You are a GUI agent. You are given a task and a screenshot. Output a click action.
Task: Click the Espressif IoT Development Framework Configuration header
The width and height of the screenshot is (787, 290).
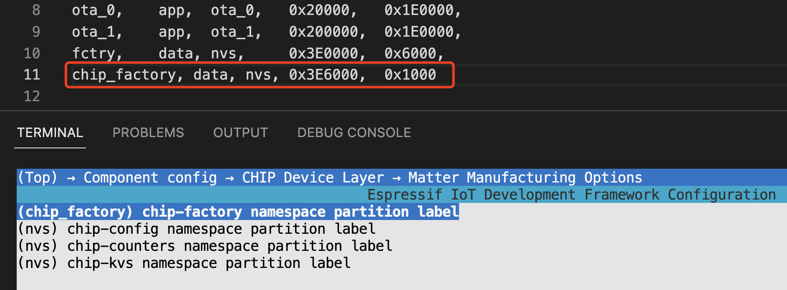[571, 194]
